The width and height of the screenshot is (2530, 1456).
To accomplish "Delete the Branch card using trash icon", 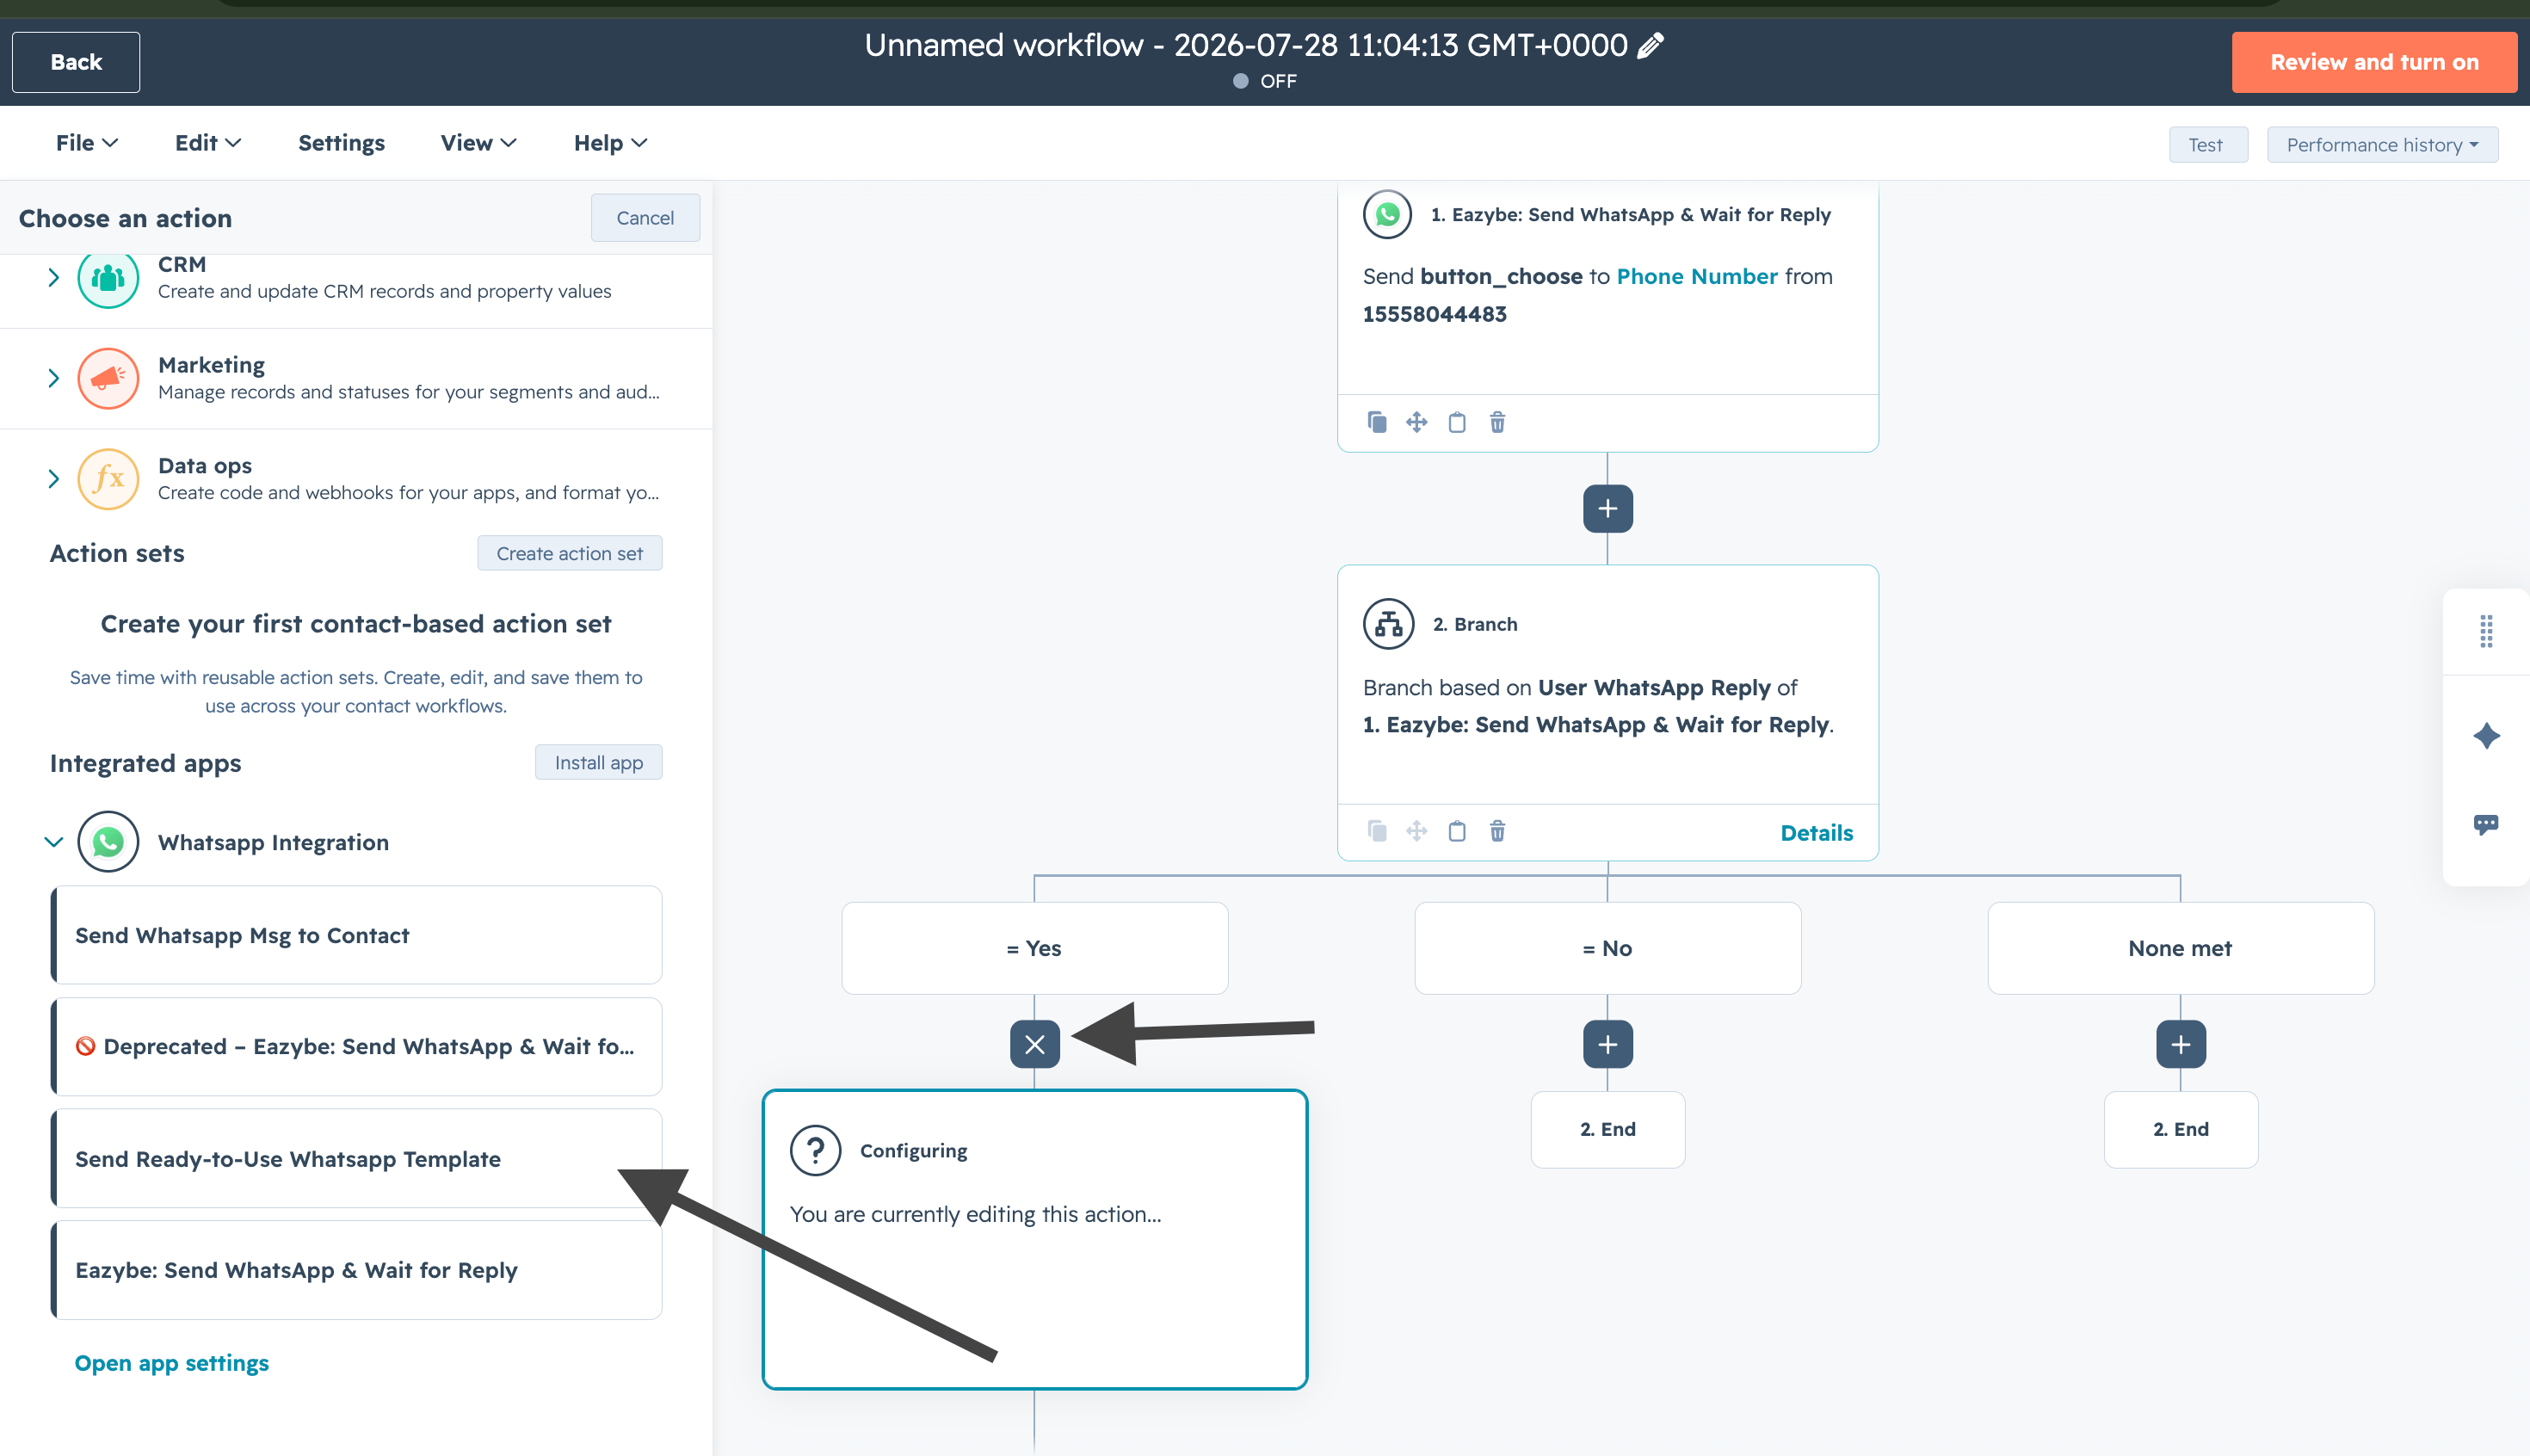I will pos(1497,831).
